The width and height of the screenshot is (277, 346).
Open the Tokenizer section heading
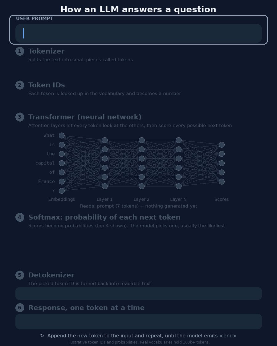coord(47,51)
